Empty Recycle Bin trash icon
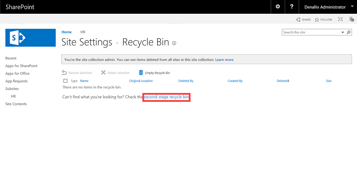Image resolution: width=357 pixels, height=173 pixels. pos(141,72)
